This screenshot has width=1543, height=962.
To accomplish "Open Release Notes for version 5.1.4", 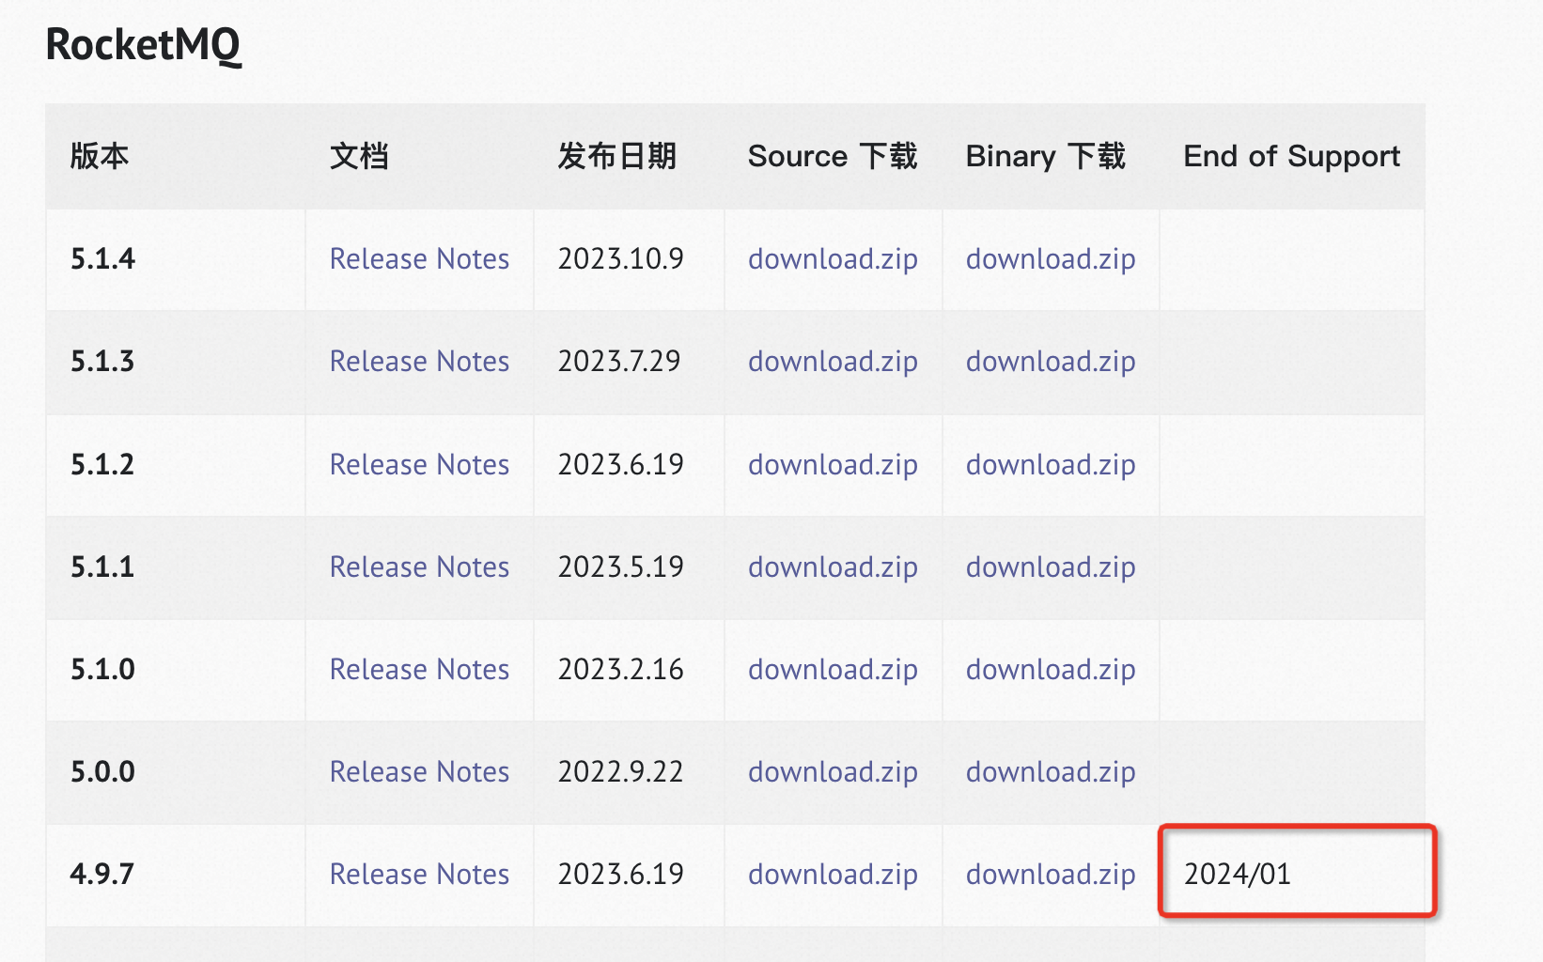I will 419,258.
